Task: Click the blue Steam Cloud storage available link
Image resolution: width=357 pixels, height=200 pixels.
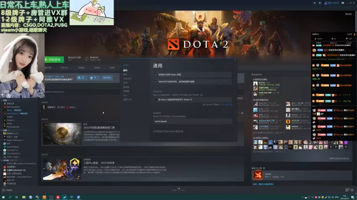Action: pyautogui.click(x=226, y=104)
